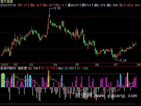Click the SC:37.749 indicator label
The height and width of the screenshot is (106, 141).
49,68
